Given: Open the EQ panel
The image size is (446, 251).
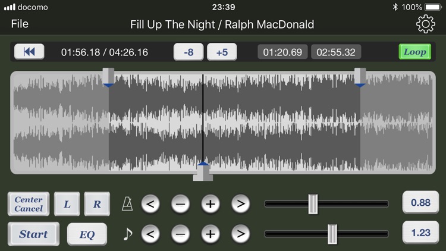Looking at the screenshot, I should coord(87,234).
